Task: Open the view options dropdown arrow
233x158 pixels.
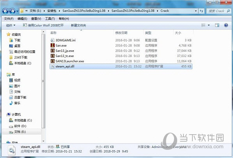Action: [x=209, y=25]
